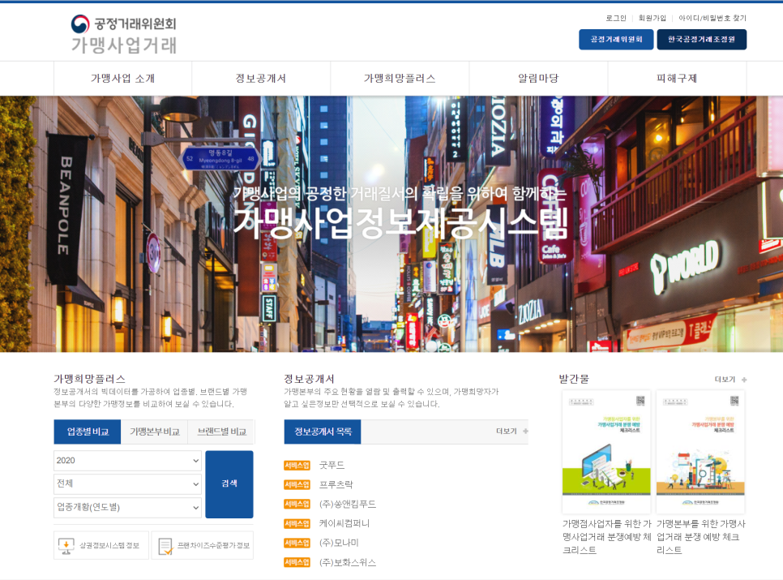Open the 가맹희망플러스 menu
The width and height of the screenshot is (783, 580).
pyautogui.click(x=400, y=79)
